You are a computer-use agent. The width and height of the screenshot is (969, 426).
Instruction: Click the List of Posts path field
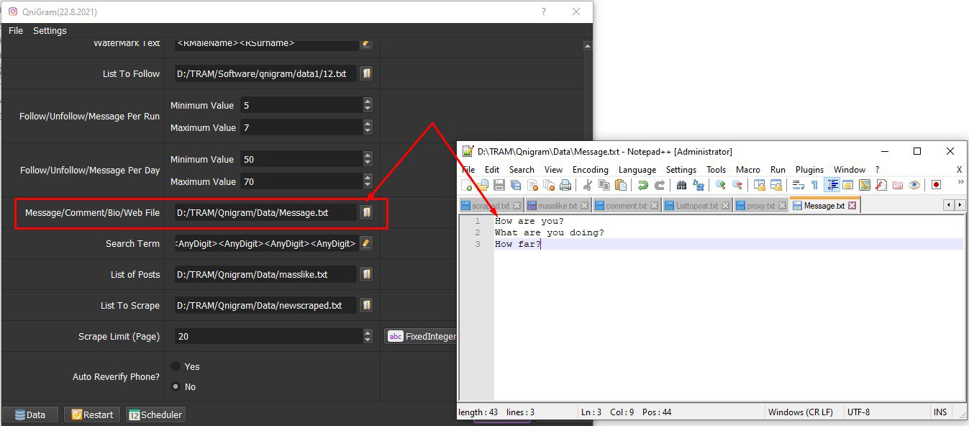pyautogui.click(x=265, y=274)
